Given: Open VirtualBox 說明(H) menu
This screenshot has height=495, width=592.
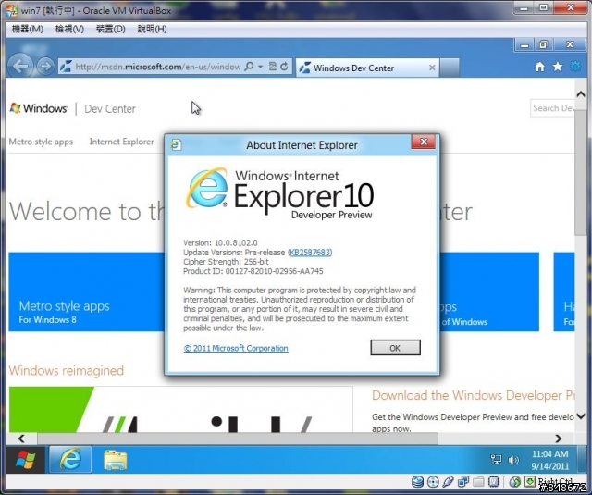Looking at the screenshot, I should click(x=152, y=29).
